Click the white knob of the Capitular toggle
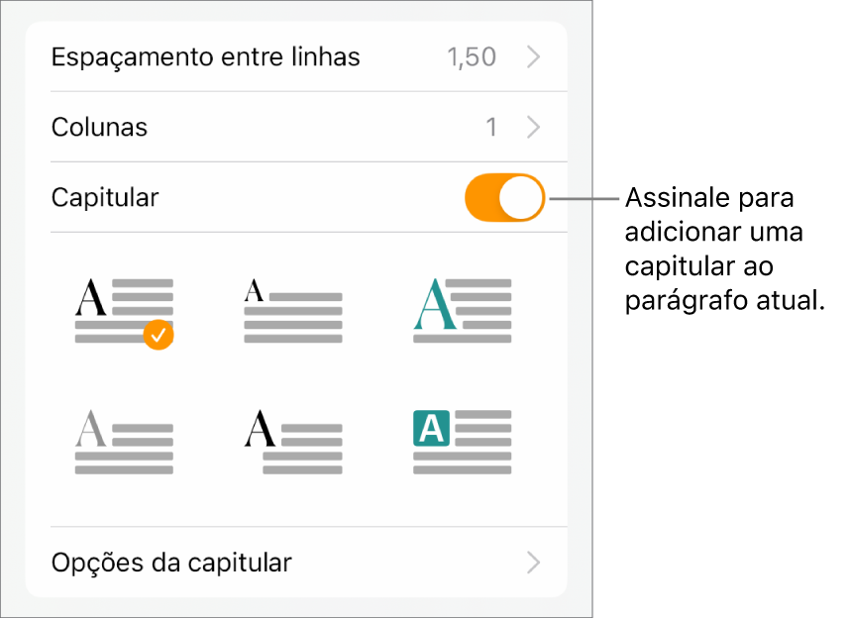851x619 pixels. tap(521, 197)
